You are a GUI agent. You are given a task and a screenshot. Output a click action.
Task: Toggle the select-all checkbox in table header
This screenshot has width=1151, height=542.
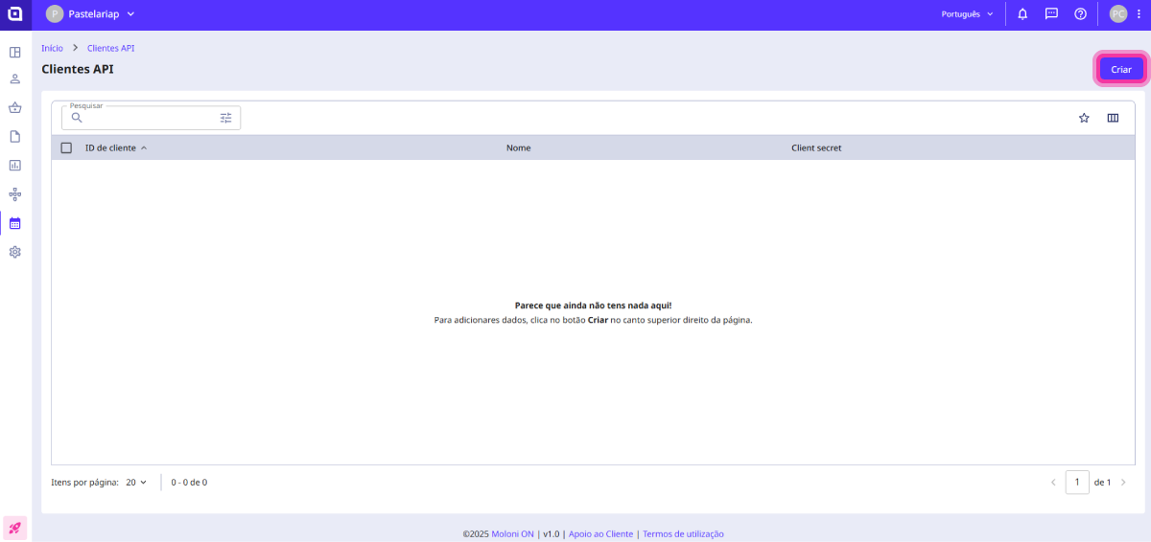click(x=66, y=148)
